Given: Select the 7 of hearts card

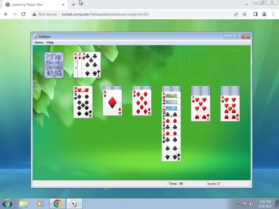Looking at the screenshot, I should coord(201,108).
